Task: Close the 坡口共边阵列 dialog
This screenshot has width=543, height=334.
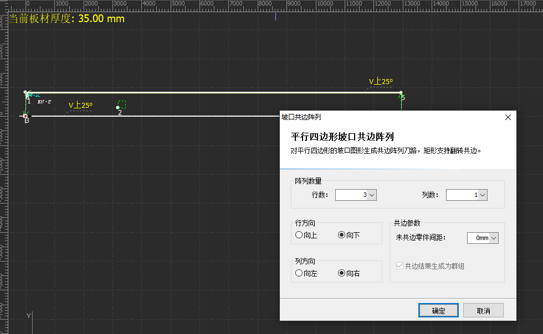Action: tap(508, 117)
